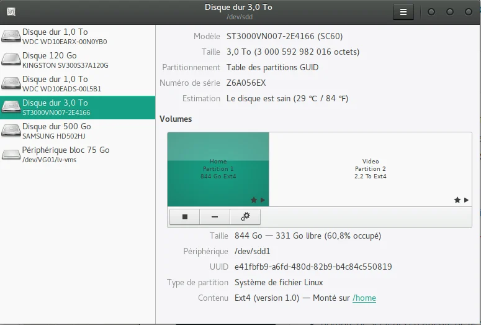Click the KINGSTON disk drive icon
This screenshot has width=481, height=325.
[x=11, y=60]
